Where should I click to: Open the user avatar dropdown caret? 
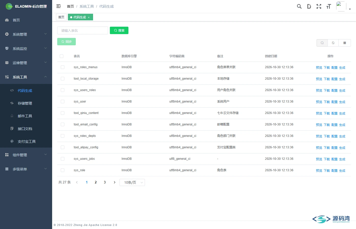pyautogui.click(x=350, y=9)
